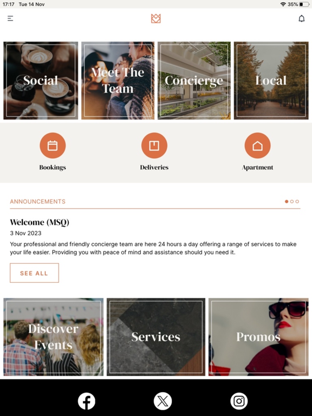Open Apartment home icon

tap(257, 145)
